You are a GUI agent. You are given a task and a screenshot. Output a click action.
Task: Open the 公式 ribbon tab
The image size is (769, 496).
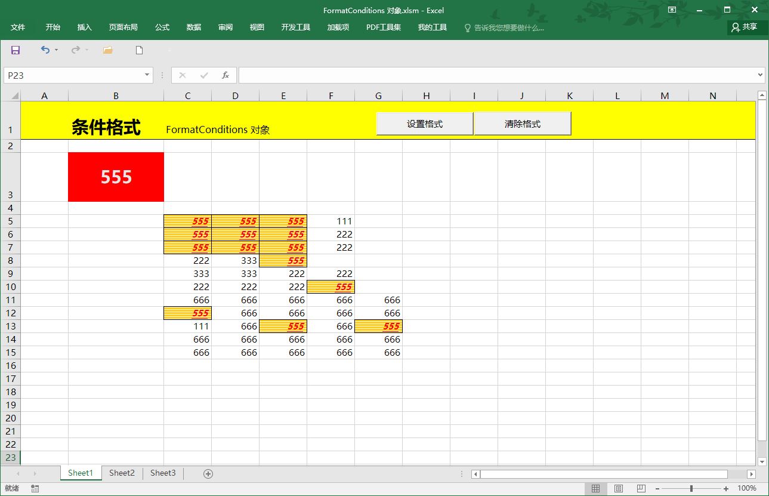pyautogui.click(x=162, y=27)
